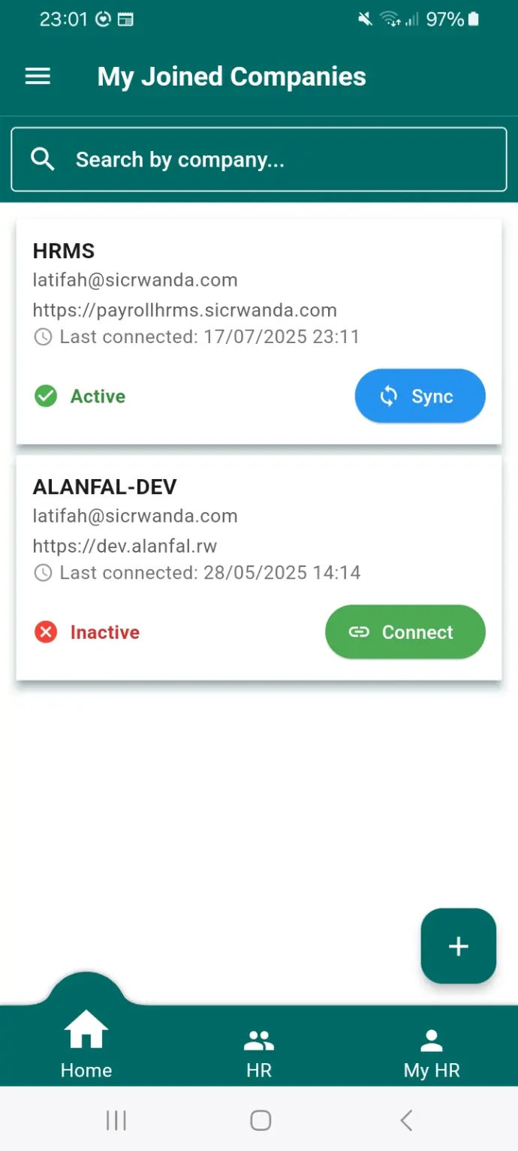Open the My HR tab
Image resolution: width=518 pixels, height=1151 pixels.
432,1053
